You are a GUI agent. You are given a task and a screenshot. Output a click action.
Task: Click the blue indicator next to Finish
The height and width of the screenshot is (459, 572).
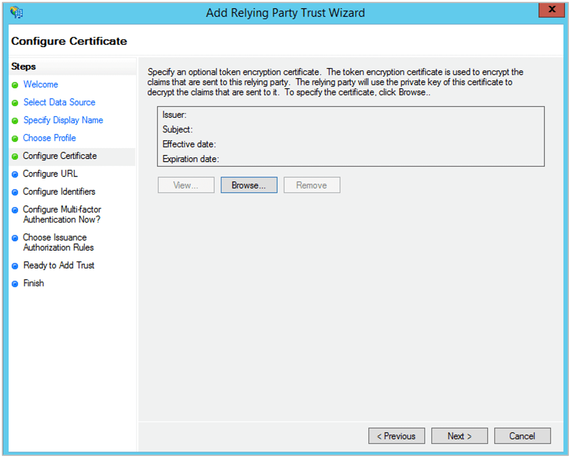(x=15, y=283)
